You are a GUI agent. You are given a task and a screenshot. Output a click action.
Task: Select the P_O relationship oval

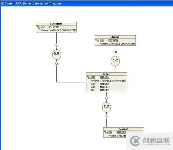[x=106, y=107]
